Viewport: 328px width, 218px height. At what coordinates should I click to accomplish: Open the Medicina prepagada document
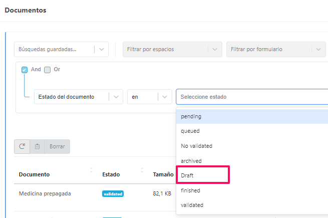pos(45,193)
